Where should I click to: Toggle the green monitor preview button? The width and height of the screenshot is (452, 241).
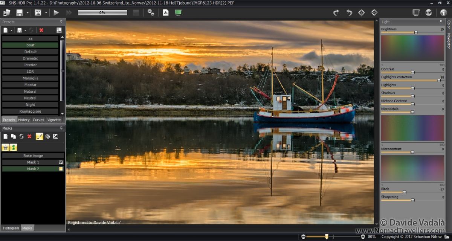[178, 12]
